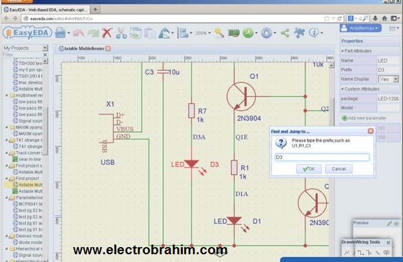This screenshot has width=403, height=262.
Task: Close the Find and Jump to dialog
Action: point(370,131)
